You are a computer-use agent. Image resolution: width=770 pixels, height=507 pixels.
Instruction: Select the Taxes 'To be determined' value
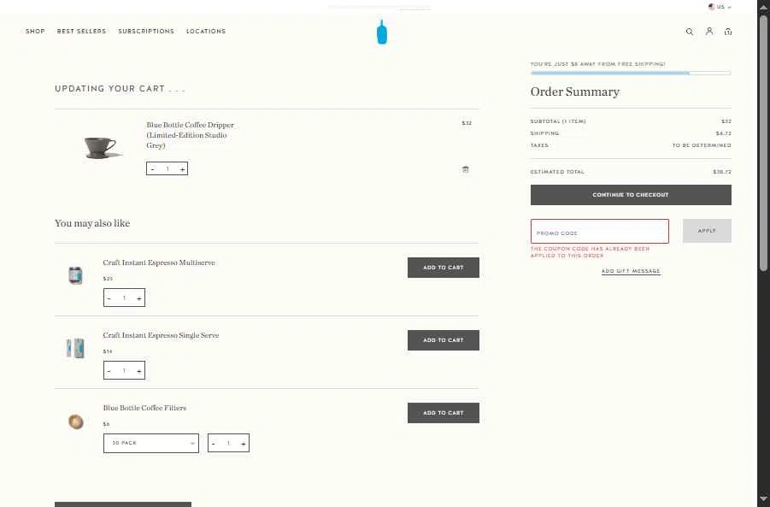702,145
